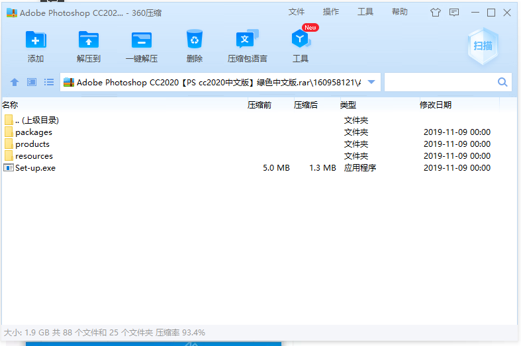
Task: Select the resources folder icon
Action: 9,155
